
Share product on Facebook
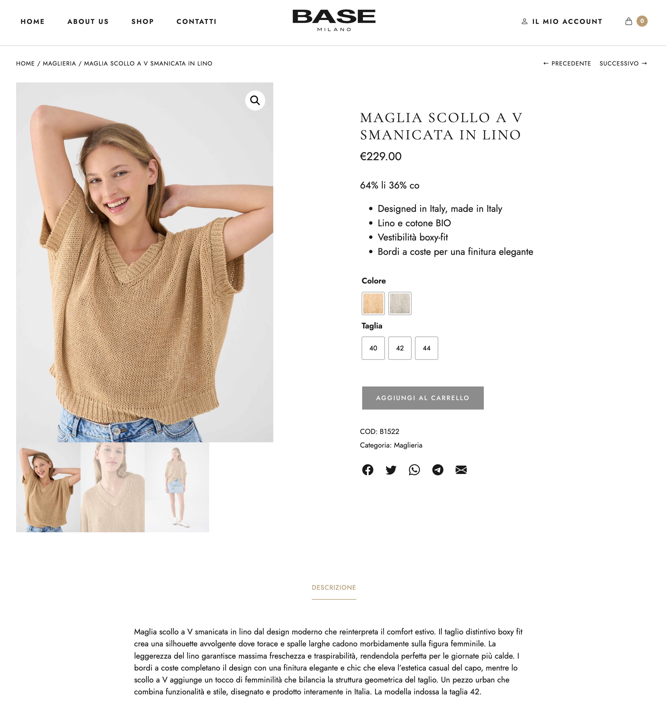pos(367,470)
